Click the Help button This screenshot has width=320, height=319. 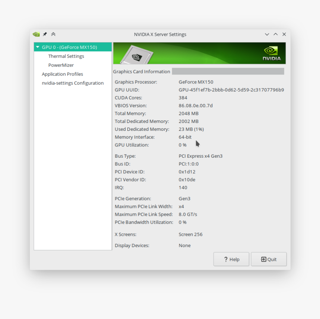point(231,259)
